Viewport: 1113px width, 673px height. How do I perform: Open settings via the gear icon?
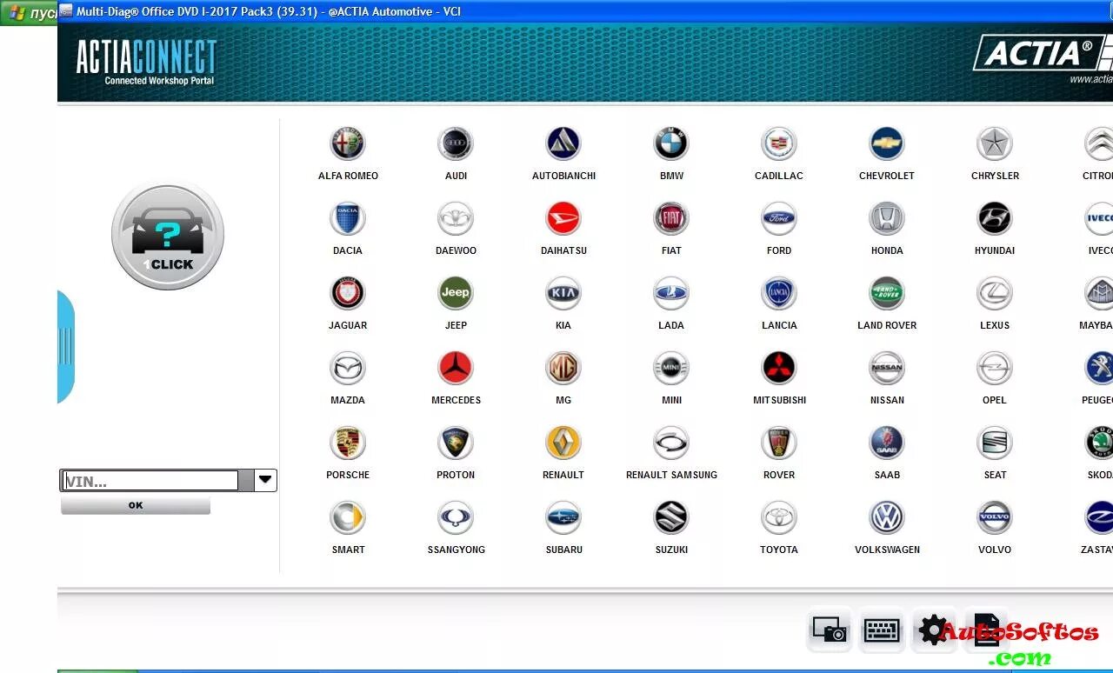[x=933, y=630]
